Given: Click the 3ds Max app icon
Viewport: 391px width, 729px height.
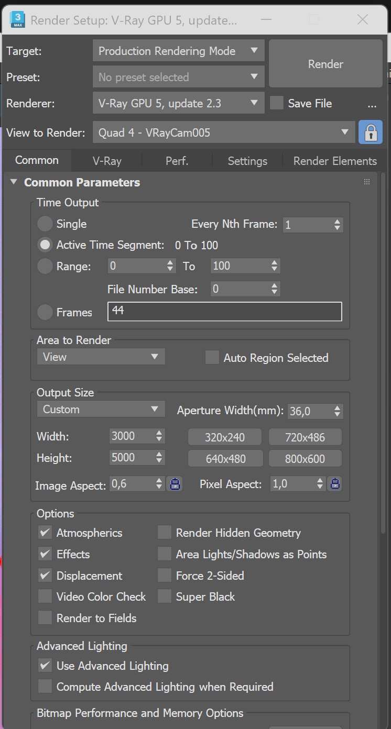Looking at the screenshot, I should click(17, 20).
